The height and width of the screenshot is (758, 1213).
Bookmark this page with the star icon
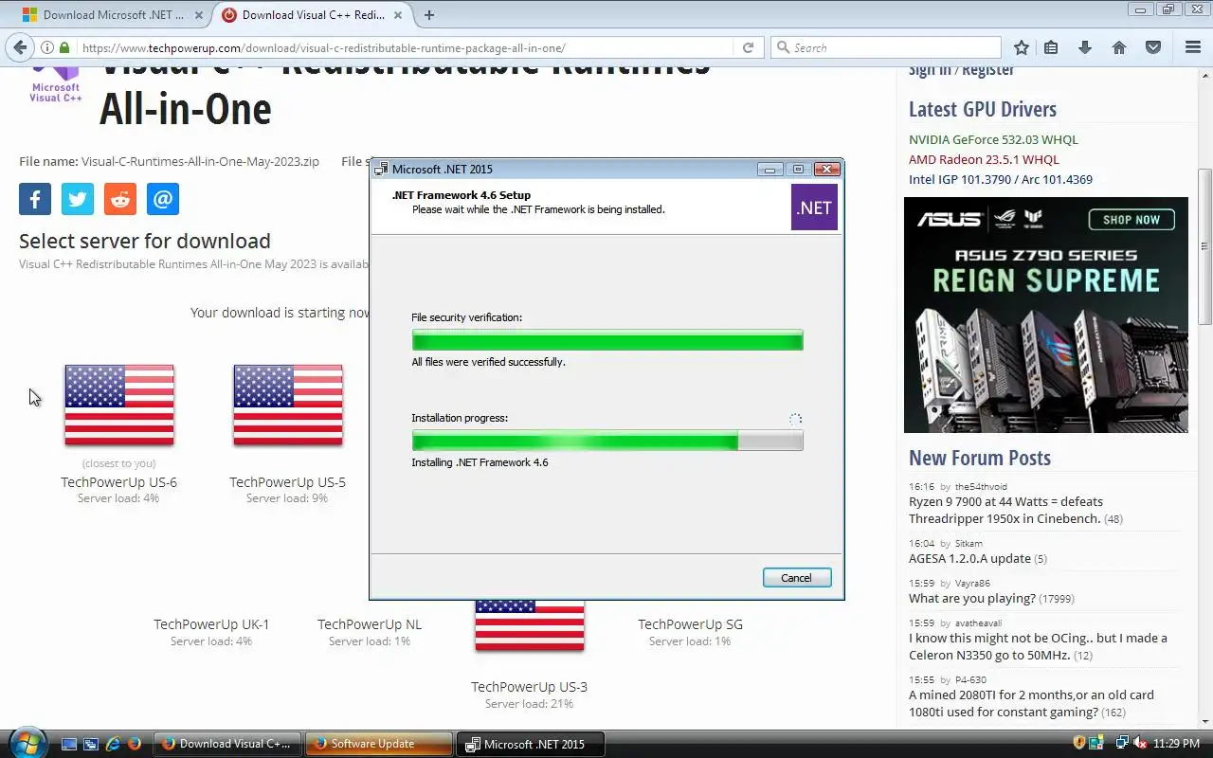[x=1022, y=47]
